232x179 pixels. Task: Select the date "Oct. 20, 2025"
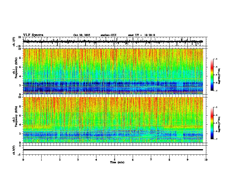click(82, 35)
